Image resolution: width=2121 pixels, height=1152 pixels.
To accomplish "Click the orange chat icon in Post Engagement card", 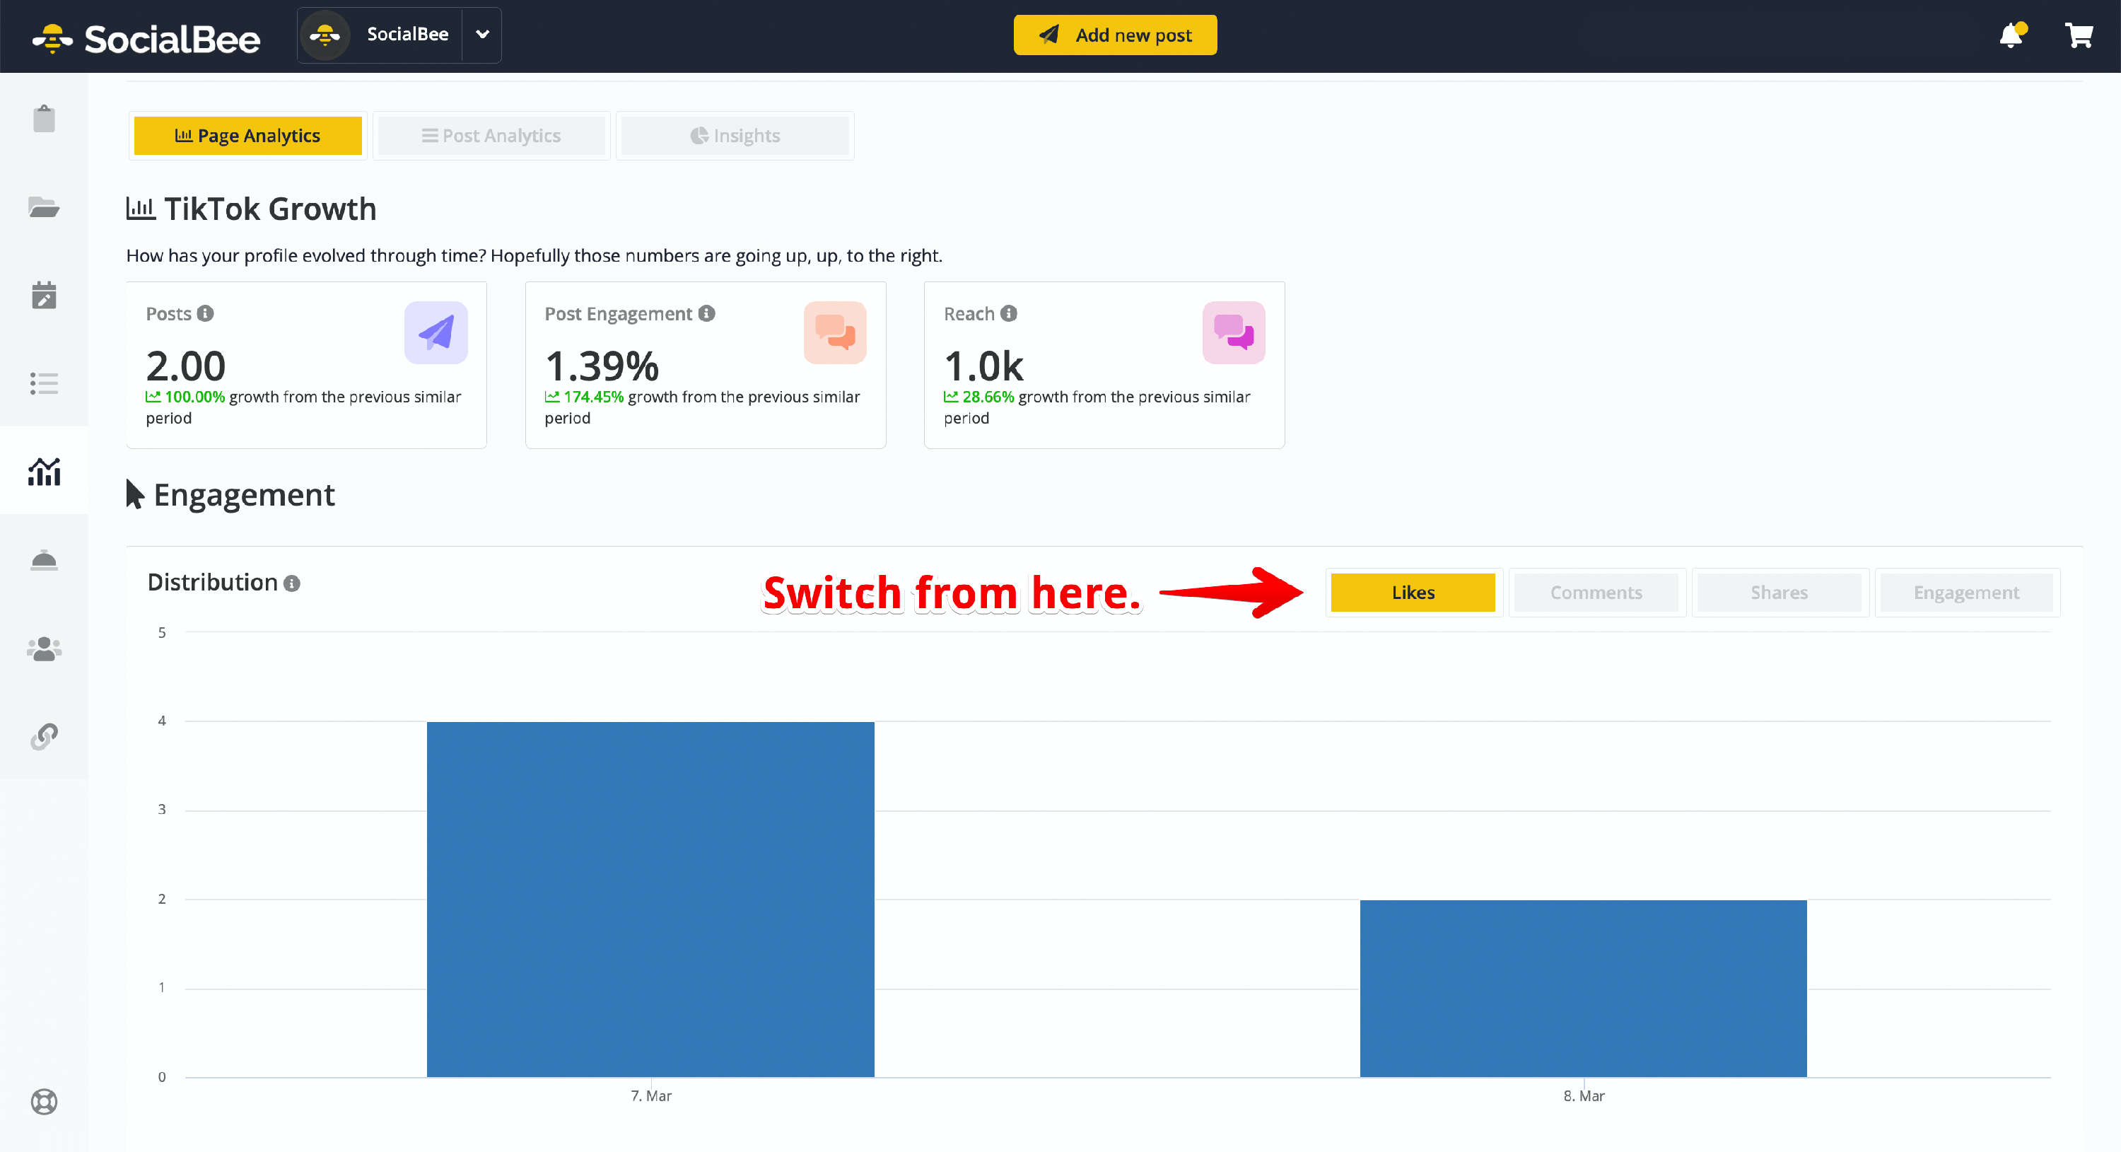I will coord(835,332).
